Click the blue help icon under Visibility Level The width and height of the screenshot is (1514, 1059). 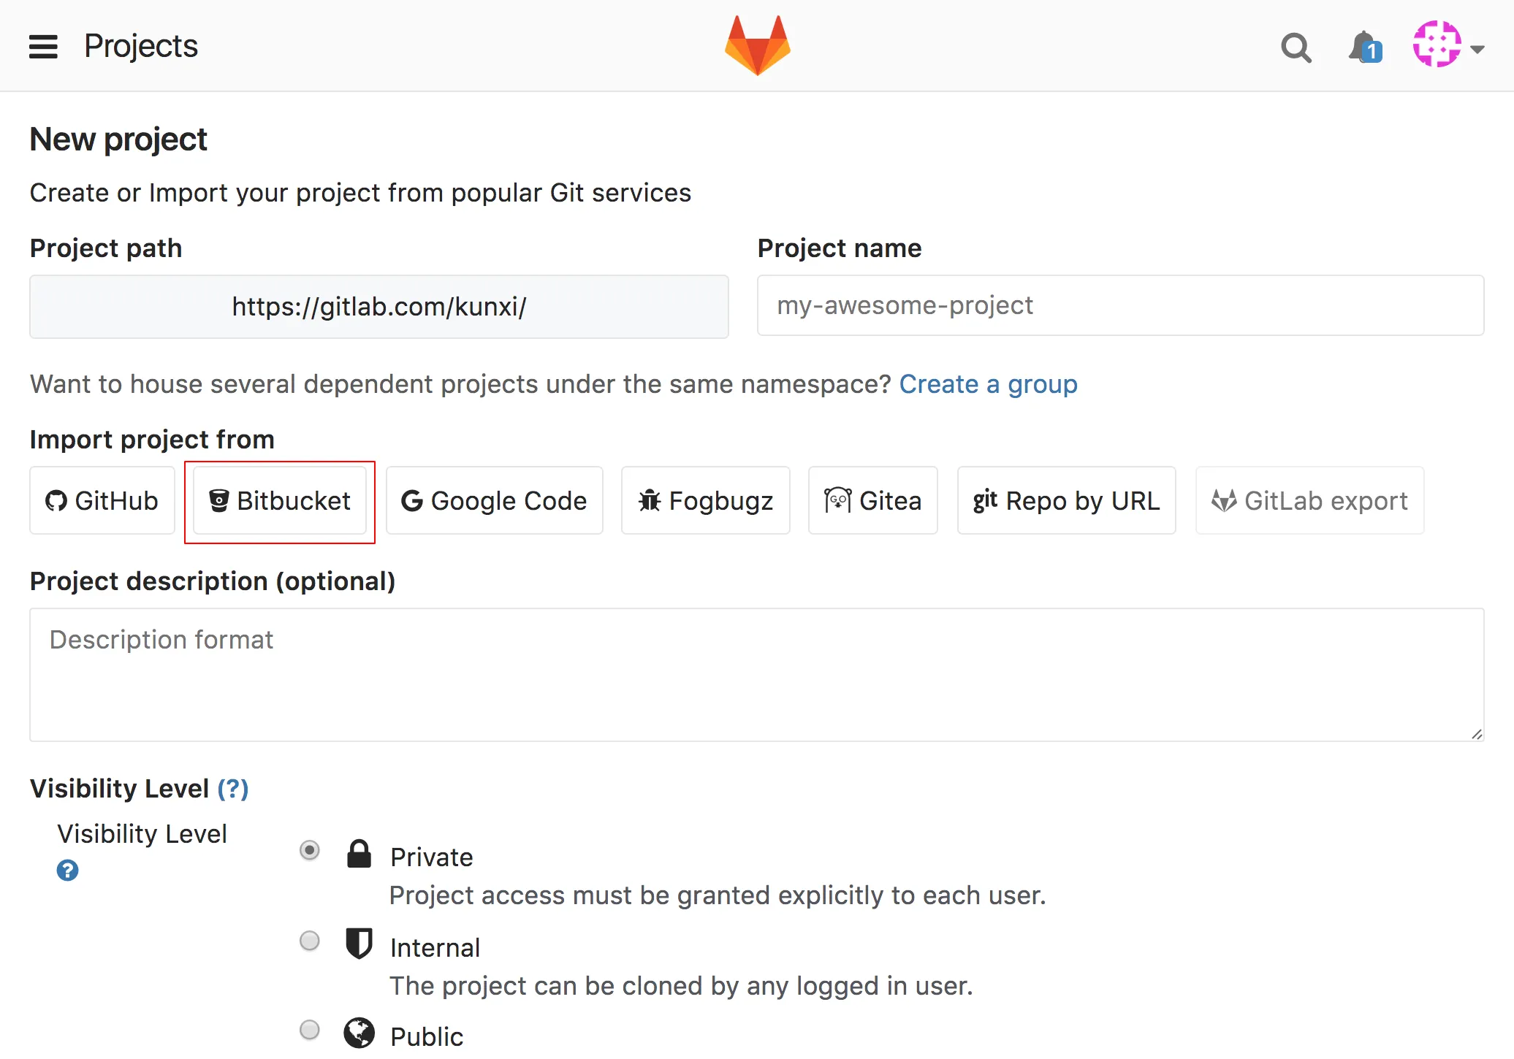click(x=67, y=871)
